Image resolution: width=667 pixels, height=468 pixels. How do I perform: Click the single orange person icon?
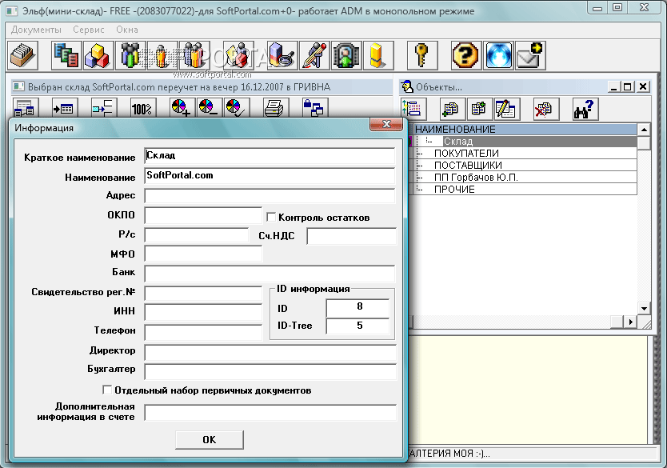click(162, 56)
